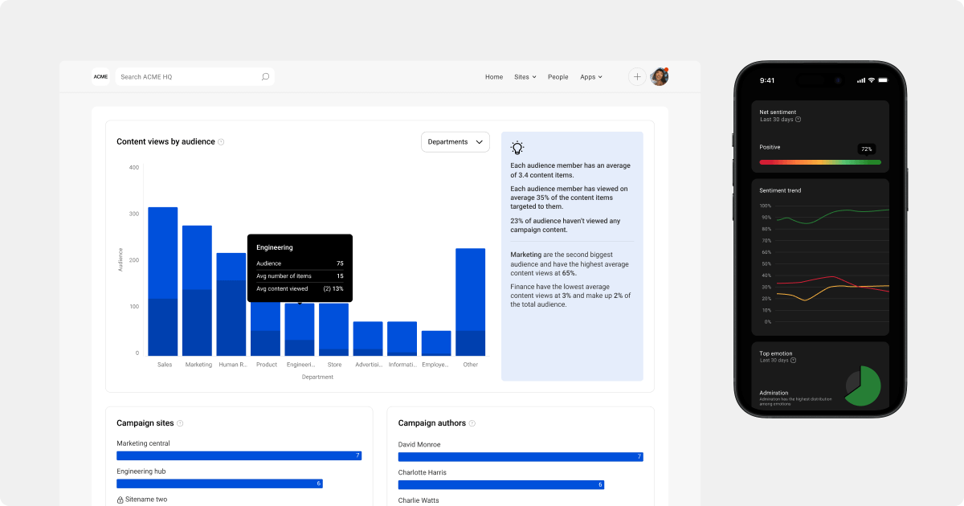Click the Net sentiment heading on phone

point(778,112)
